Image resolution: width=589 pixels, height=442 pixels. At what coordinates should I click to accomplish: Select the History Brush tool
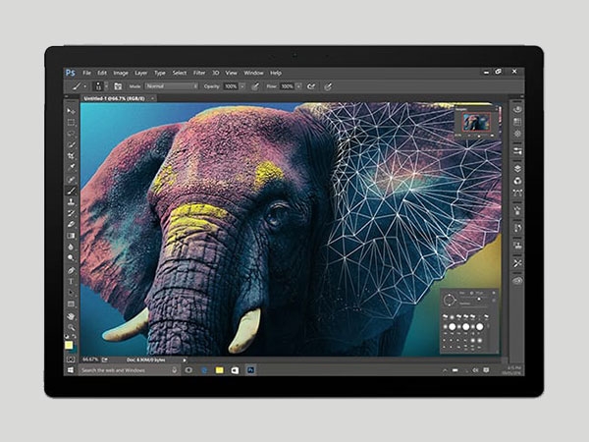71,213
